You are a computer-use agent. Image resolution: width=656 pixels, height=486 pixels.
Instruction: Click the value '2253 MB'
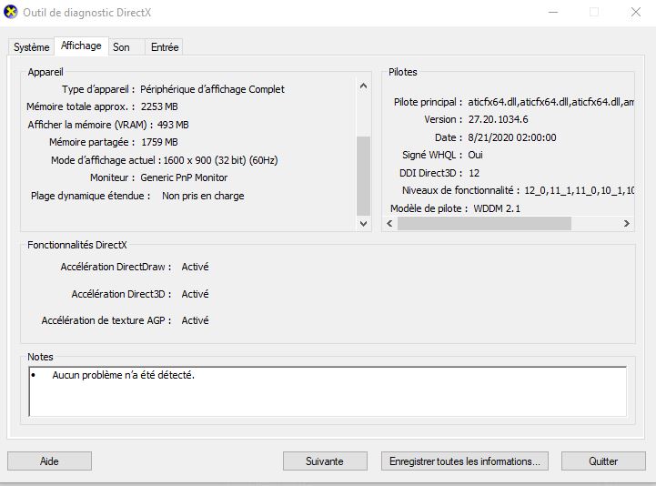(159, 106)
